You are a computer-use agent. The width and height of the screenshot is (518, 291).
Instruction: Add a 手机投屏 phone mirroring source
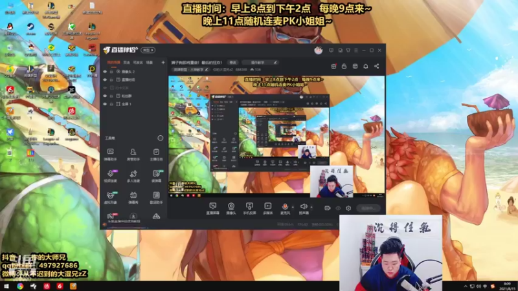(x=249, y=208)
